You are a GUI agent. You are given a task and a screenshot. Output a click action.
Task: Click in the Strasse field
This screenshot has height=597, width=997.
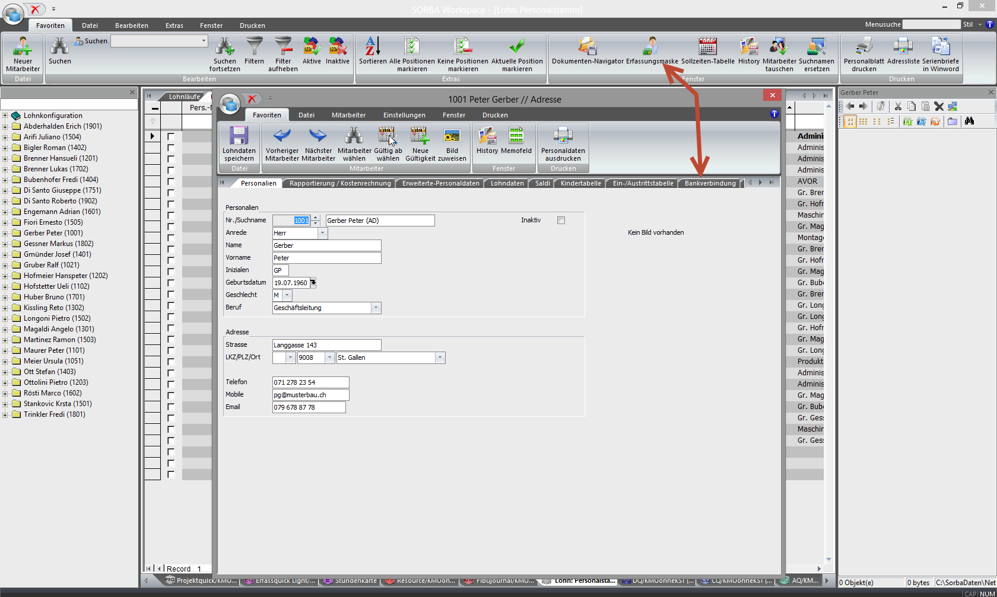(326, 345)
